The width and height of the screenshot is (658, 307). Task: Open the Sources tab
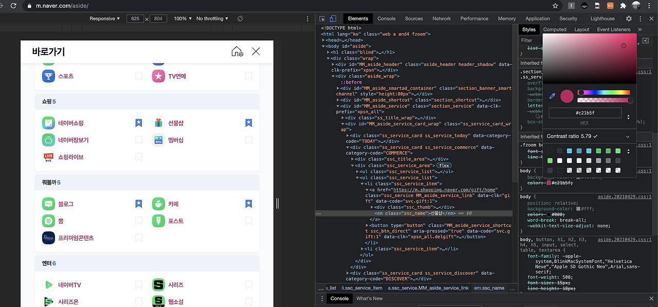pos(414,19)
